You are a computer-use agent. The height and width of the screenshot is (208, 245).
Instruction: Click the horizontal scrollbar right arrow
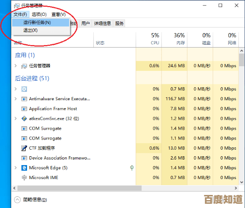(x=236, y=188)
